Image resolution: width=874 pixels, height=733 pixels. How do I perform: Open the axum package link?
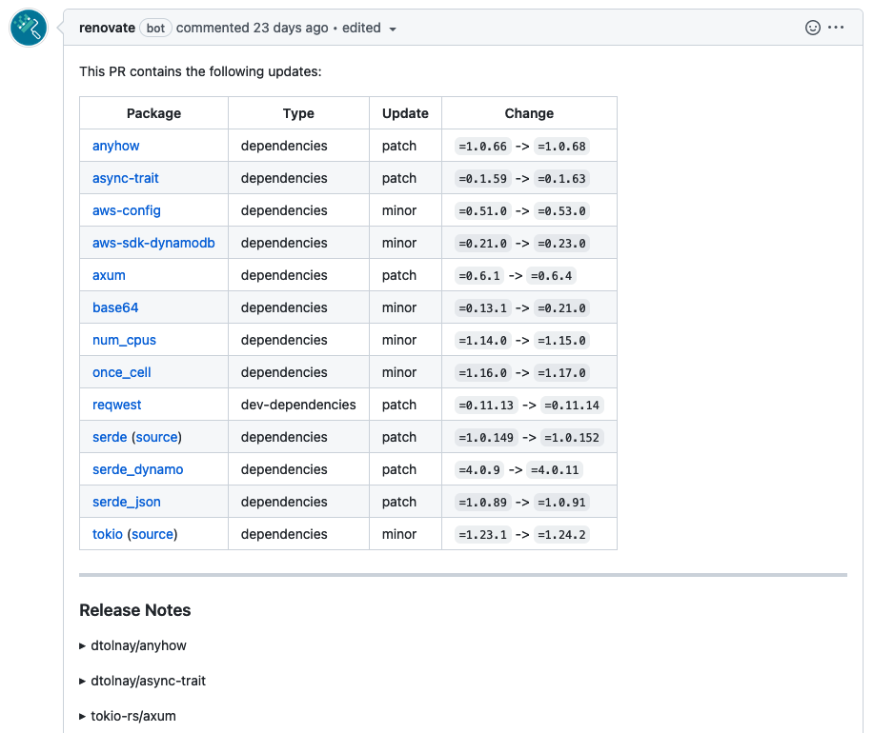109,275
